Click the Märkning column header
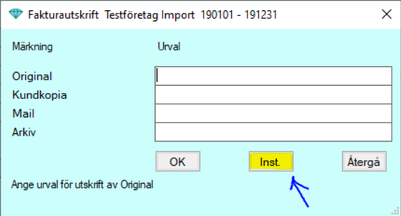Screen dimensions: 401x216 [x=32, y=47]
